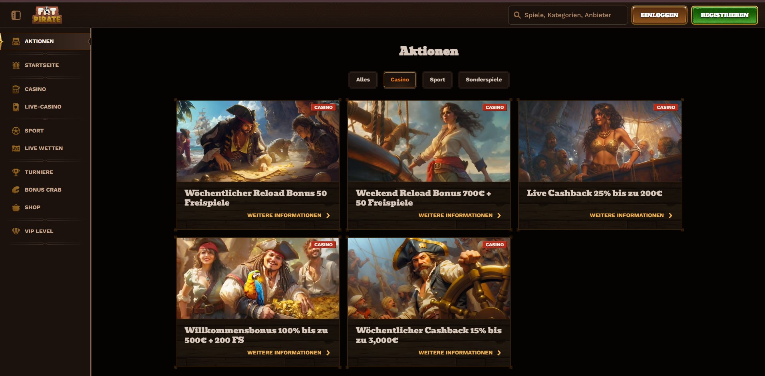Screen dimensions: 765x376
Task: Click the Bonus Crab claw icon
Action: pos(16,190)
